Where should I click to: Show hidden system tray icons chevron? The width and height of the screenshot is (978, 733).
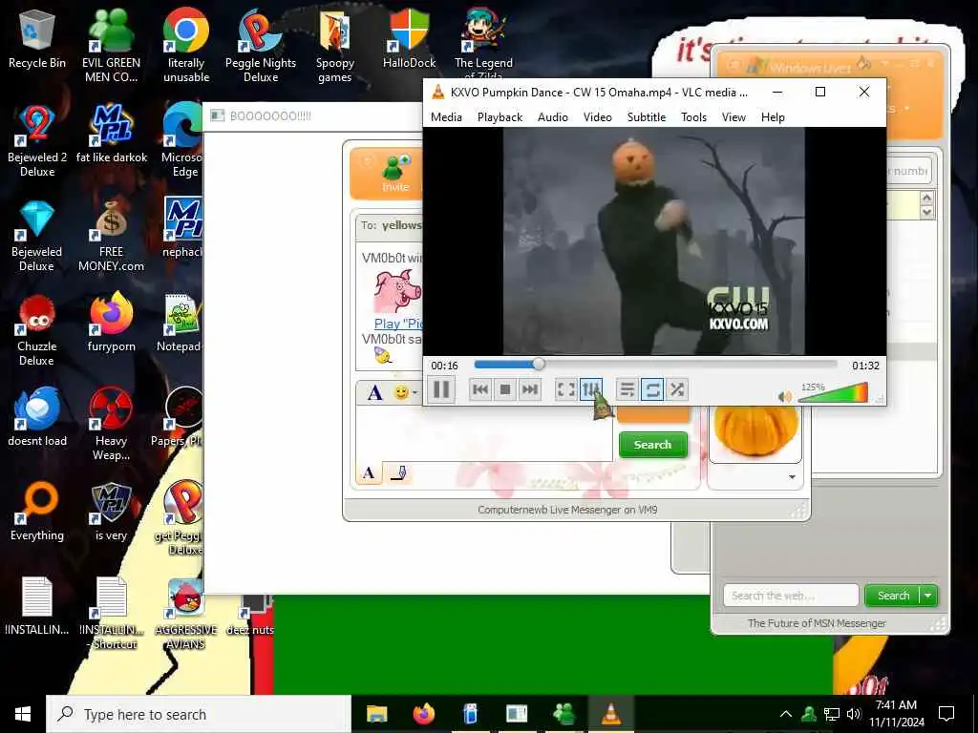[x=786, y=714]
